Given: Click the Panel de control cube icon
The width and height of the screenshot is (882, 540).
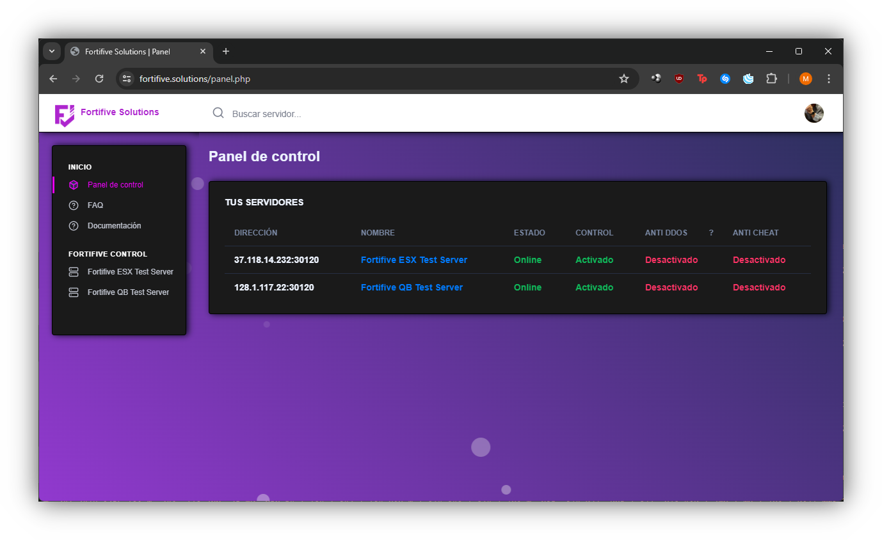Looking at the screenshot, I should pos(74,185).
